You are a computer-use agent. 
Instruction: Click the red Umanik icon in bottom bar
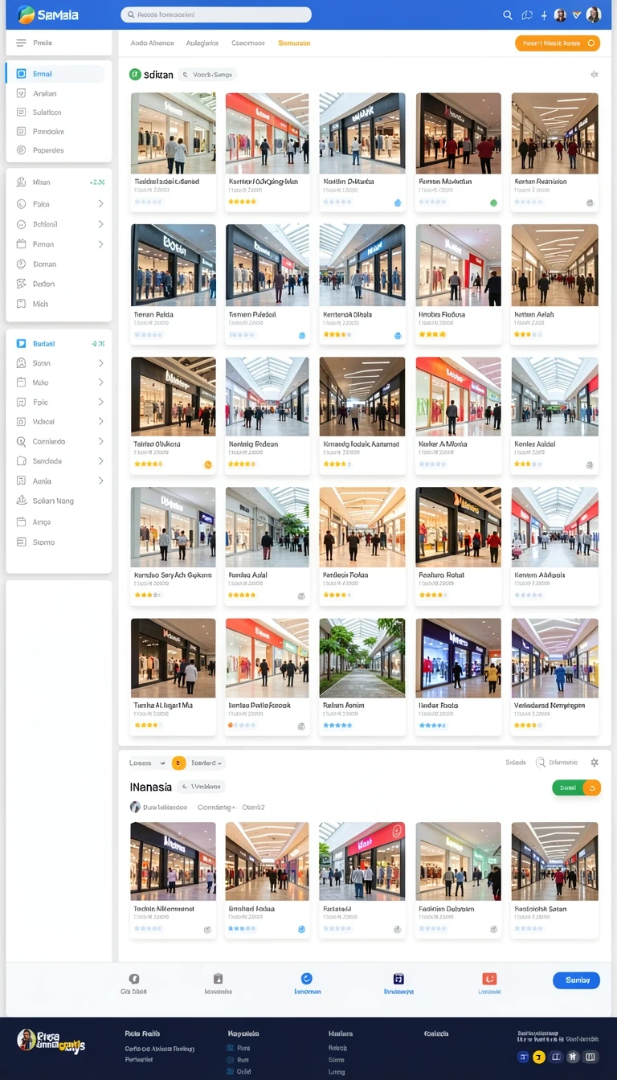[x=489, y=979]
